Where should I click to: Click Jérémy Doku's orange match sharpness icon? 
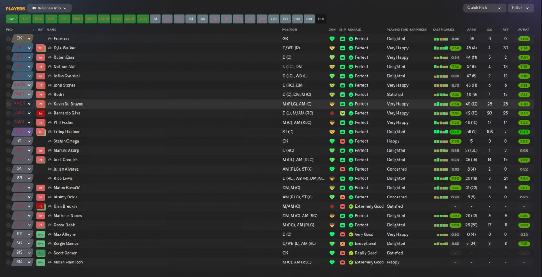point(343,197)
